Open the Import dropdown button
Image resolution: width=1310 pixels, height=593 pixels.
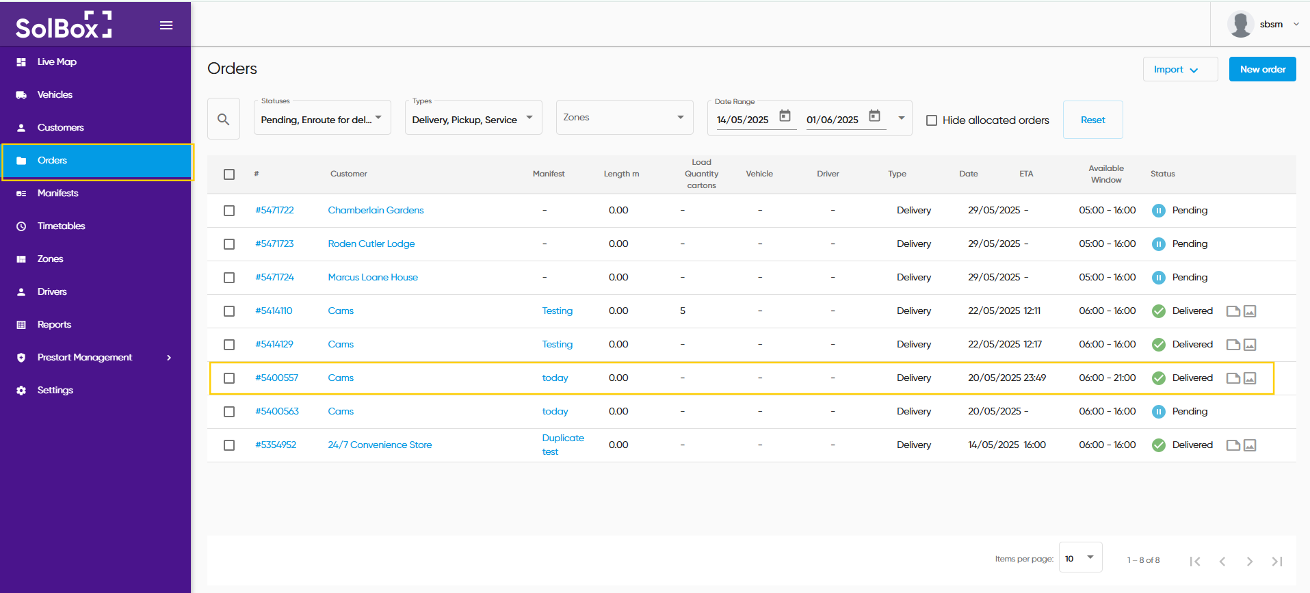1180,69
